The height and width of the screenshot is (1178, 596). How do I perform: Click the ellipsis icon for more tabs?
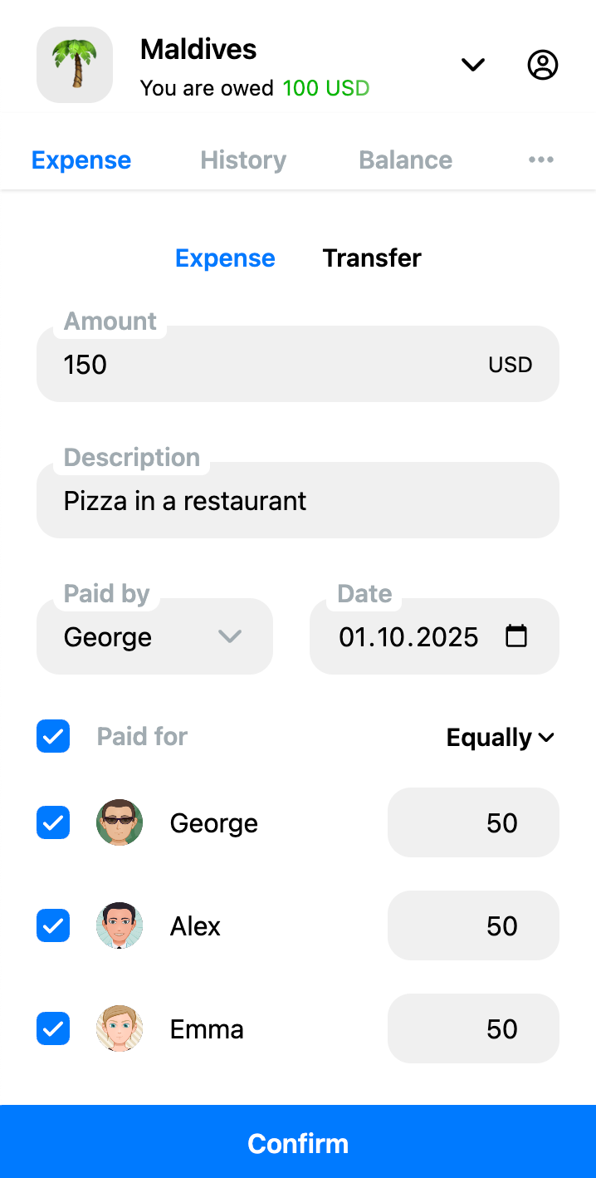coord(540,160)
